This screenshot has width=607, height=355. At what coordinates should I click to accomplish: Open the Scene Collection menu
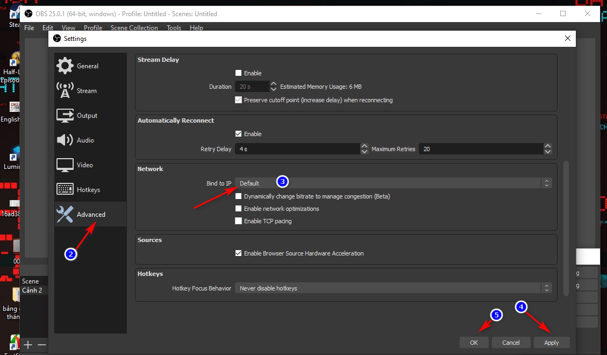click(134, 28)
